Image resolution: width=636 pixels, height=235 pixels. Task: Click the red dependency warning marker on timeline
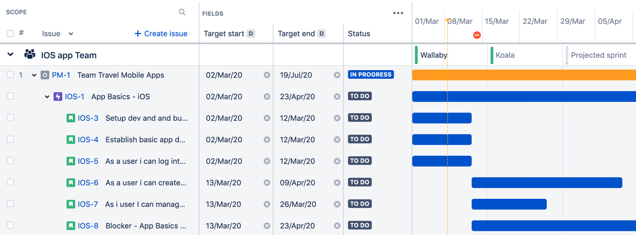[x=477, y=35]
